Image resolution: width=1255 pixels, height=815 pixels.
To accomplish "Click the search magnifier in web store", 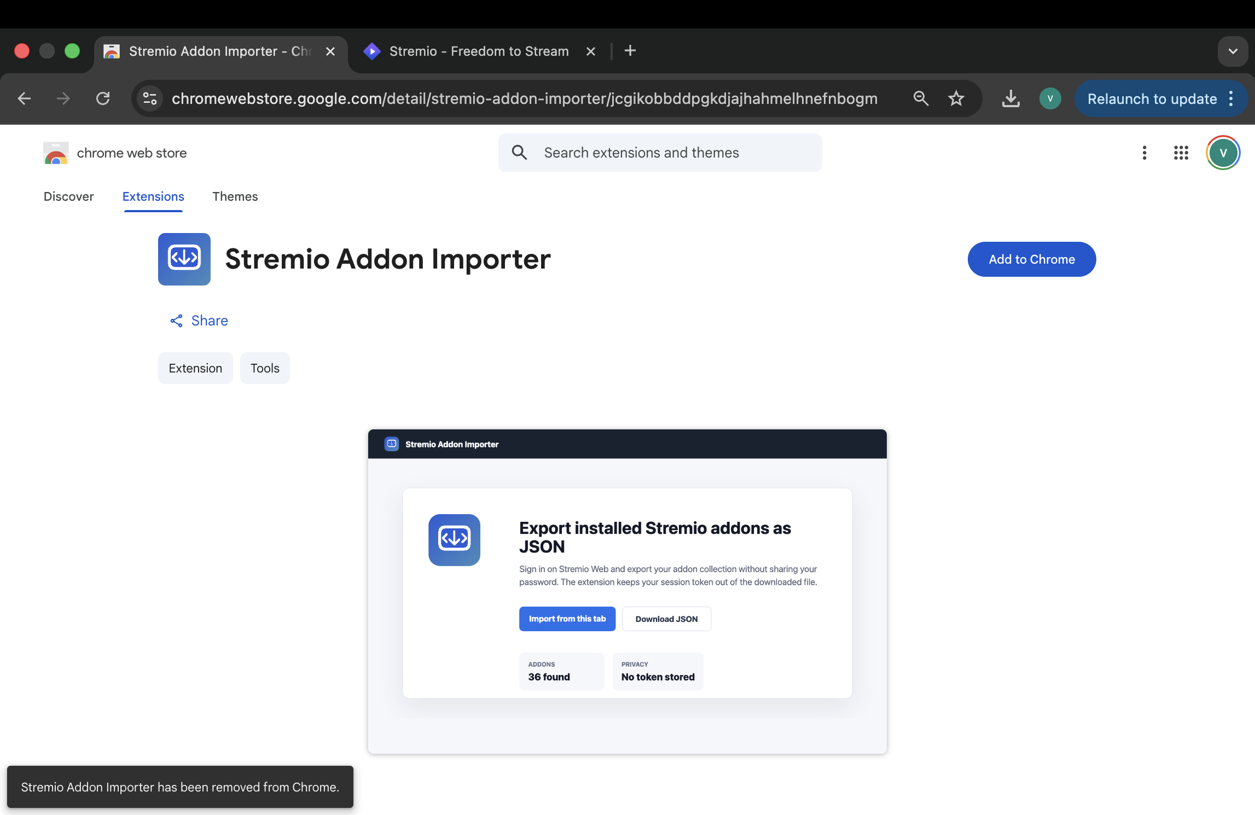I will (x=520, y=153).
